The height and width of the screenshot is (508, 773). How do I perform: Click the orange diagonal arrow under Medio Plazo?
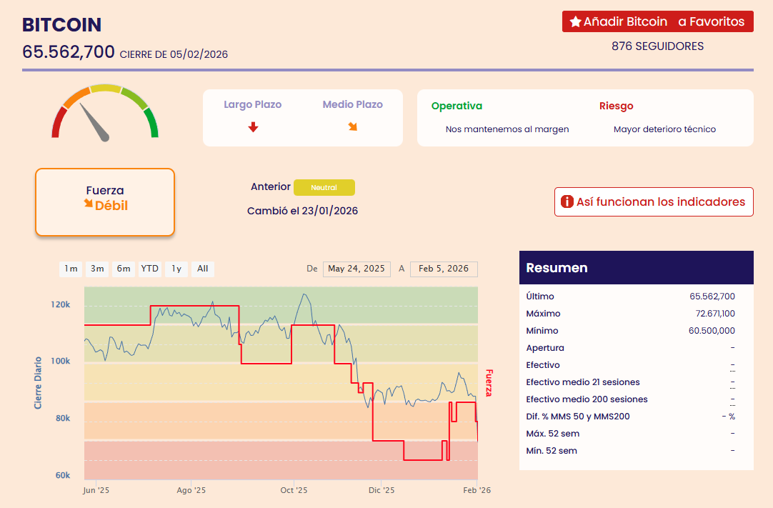click(x=353, y=126)
